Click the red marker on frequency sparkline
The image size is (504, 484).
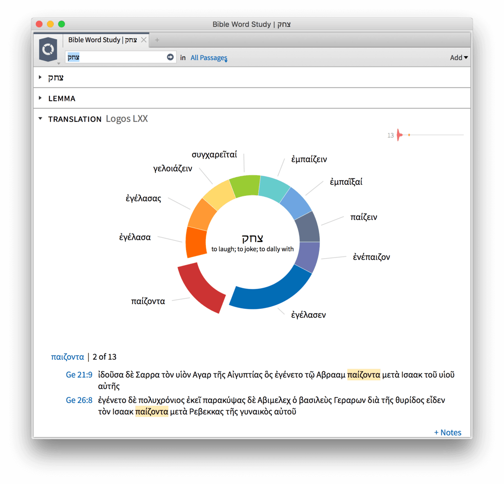tap(399, 135)
